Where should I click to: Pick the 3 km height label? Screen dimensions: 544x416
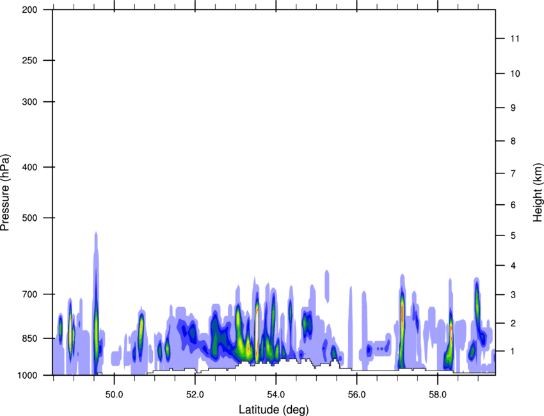513,295
